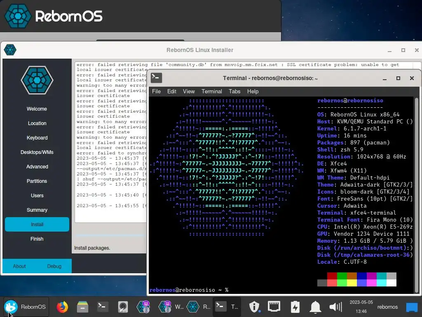
Task: Click the date and time clock
Action: (x=361, y=307)
